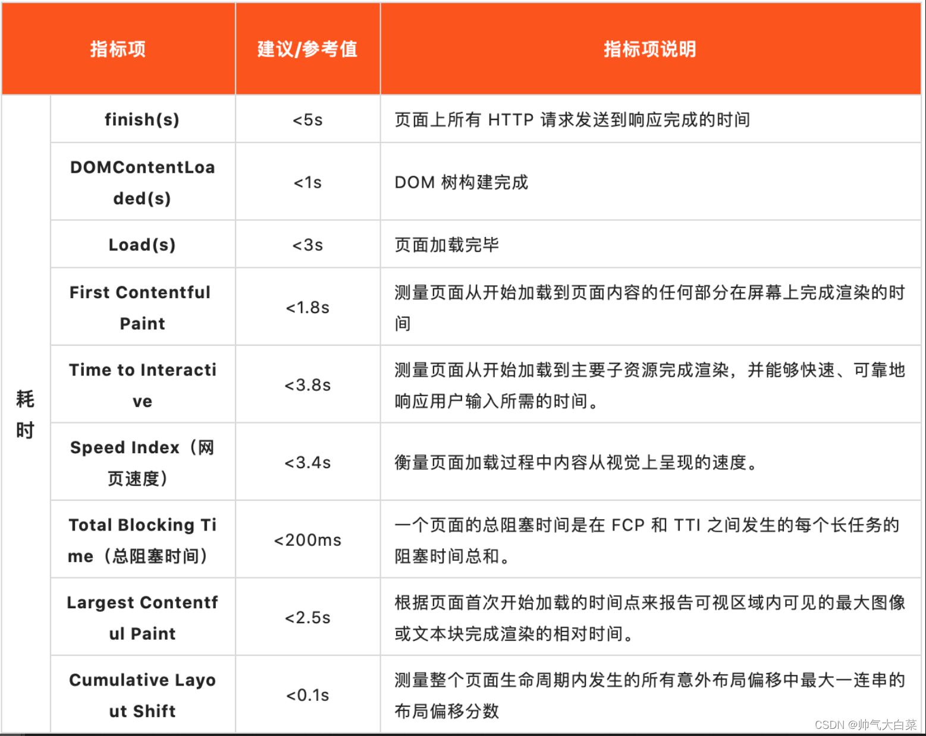Screen dimensions: 926x736
Task: Select the 耗时 row group cell
Action: (x=26, y=414)
